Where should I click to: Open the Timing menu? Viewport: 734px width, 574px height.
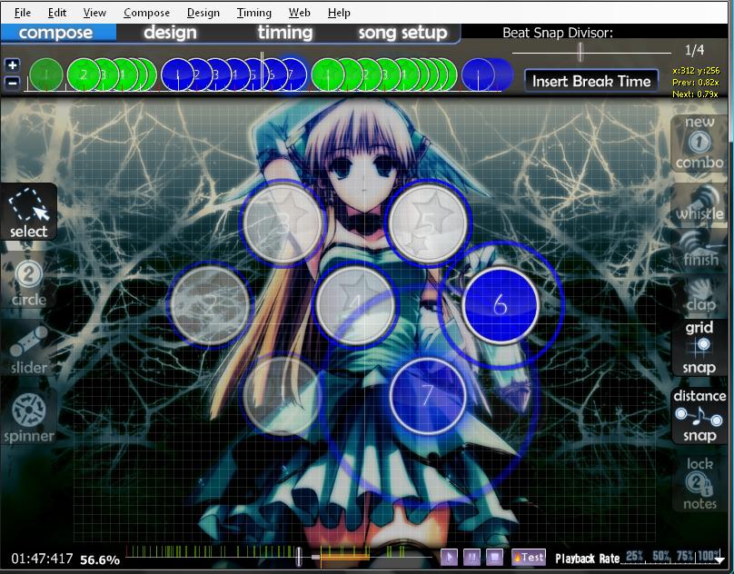click(253, 13)
